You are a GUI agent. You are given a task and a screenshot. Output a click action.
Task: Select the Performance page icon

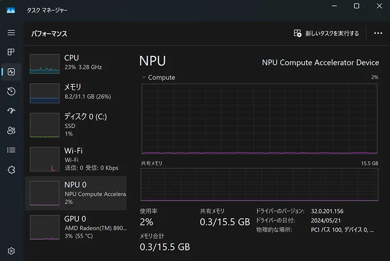point(11,72)
